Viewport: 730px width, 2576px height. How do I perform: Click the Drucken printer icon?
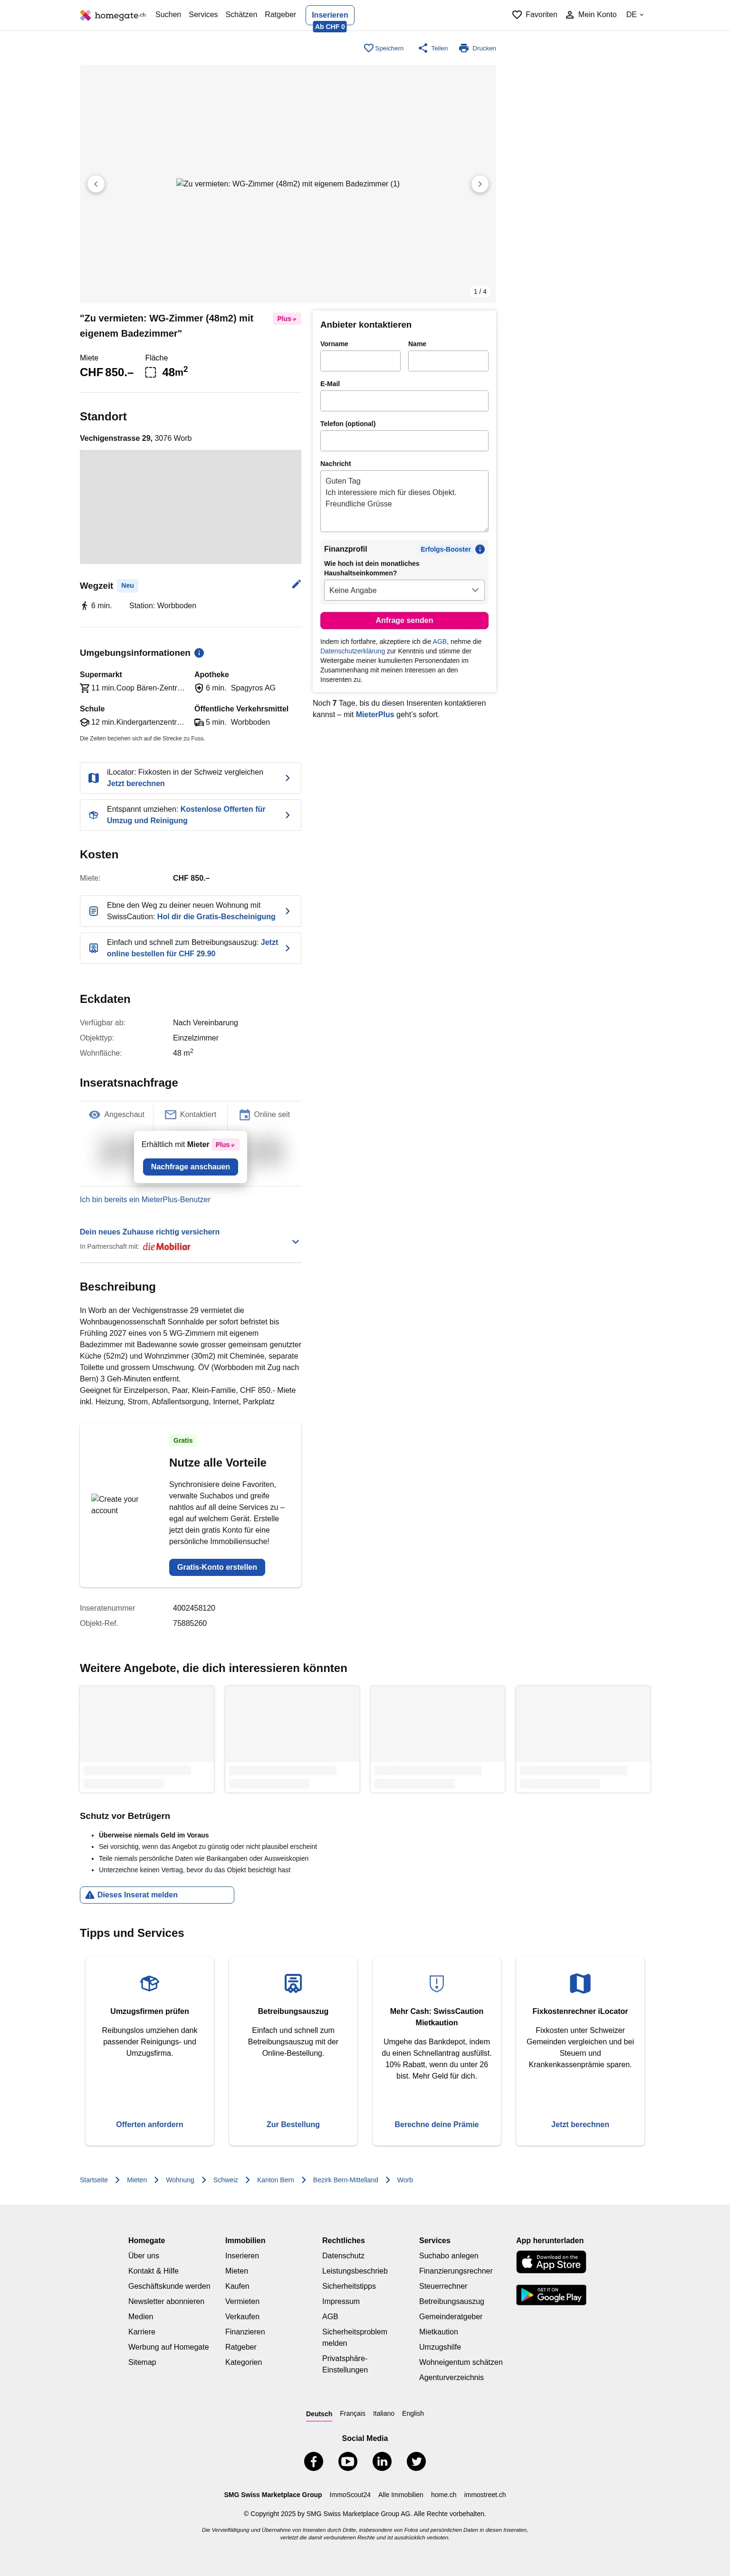pyautogui.click(x=464, y=48)
